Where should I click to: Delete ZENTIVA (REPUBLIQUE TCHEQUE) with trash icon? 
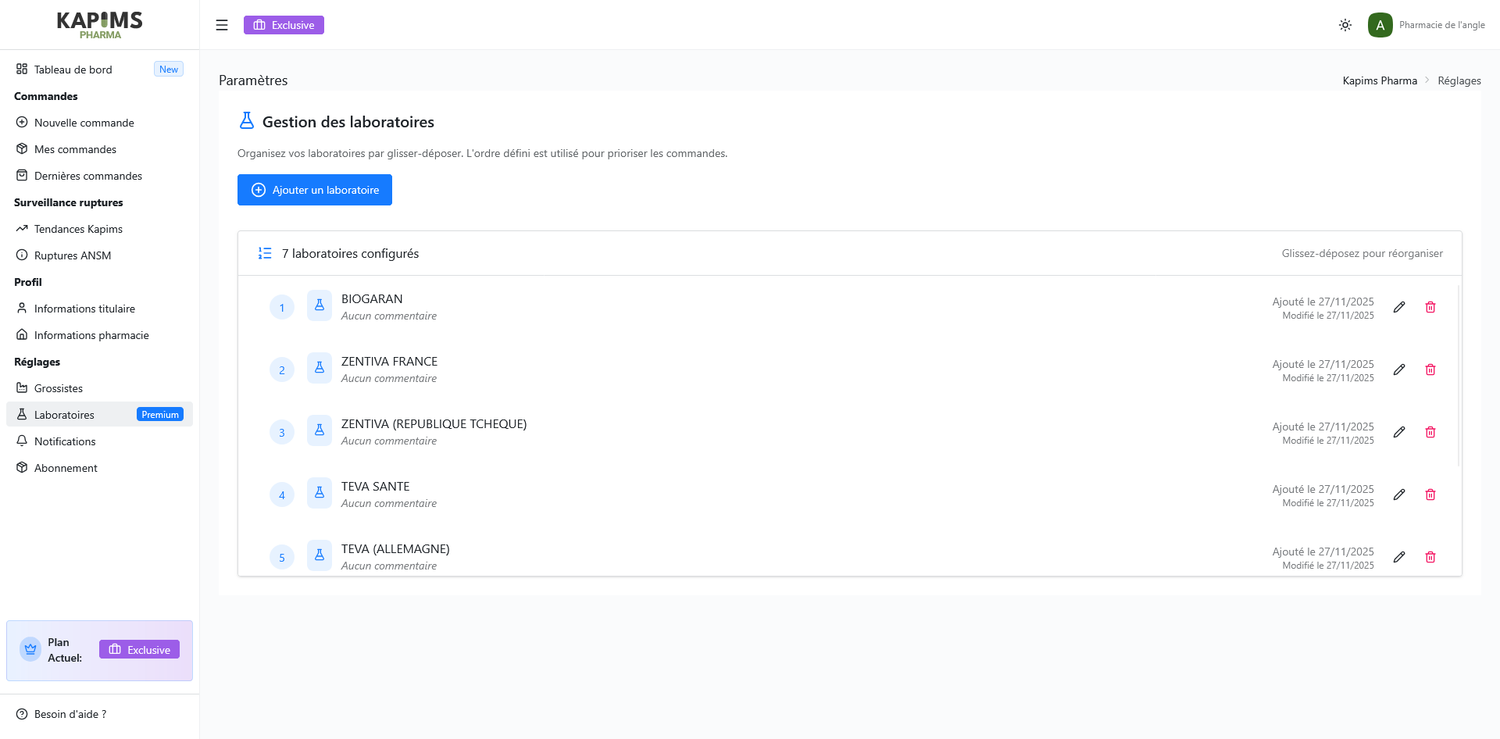[1430, 433]
